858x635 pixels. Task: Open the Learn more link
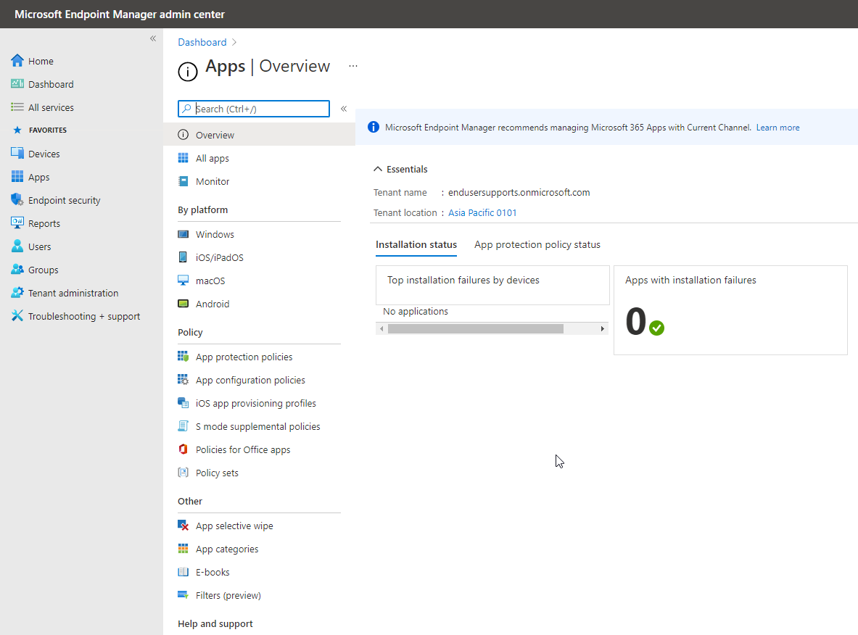click(777, 128)
